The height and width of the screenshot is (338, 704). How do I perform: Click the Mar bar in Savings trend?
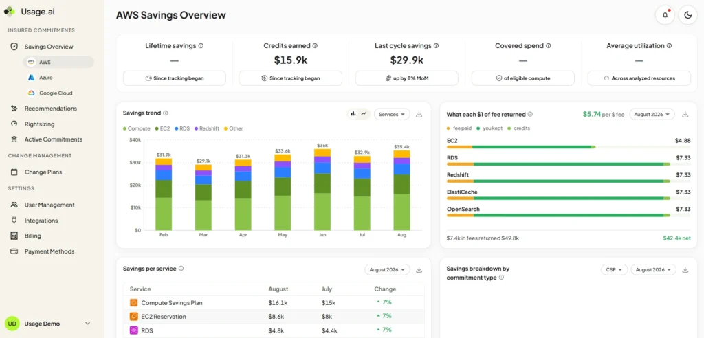[203, 197]
